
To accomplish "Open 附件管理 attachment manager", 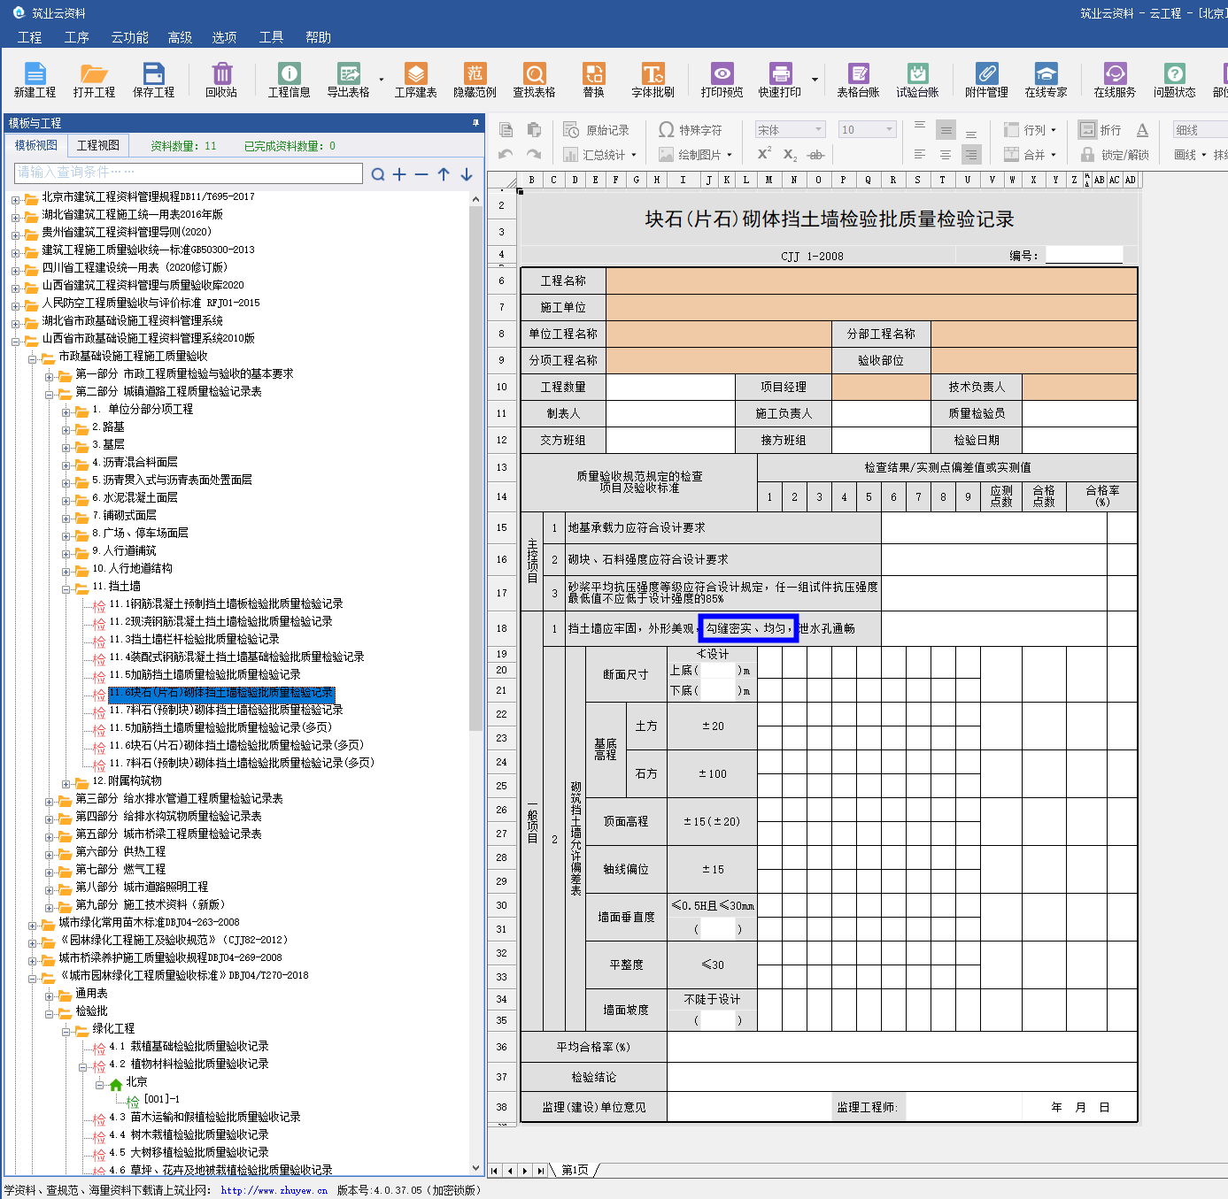I will (987, 80).
